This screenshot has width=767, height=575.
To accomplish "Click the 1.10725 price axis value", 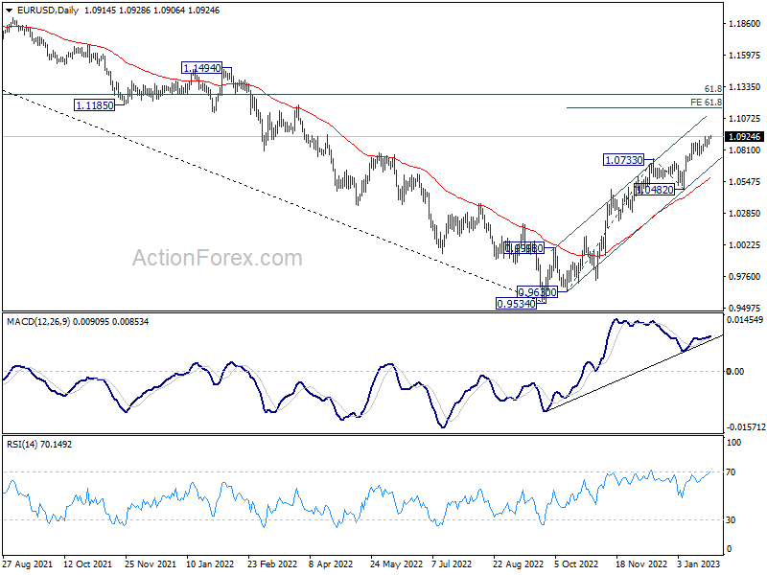I will (x=745, y=118).
